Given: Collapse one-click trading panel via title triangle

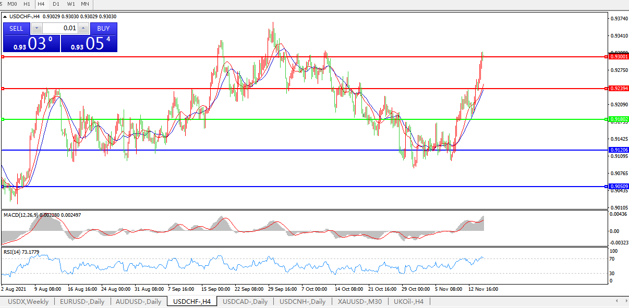Looking at the screenshot, I should pos(5,17).
